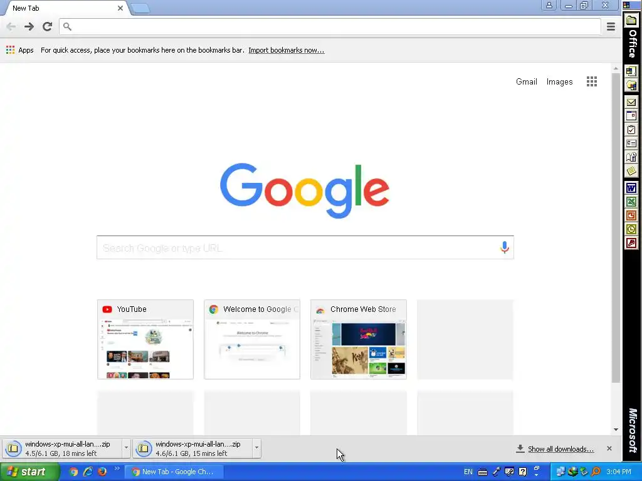This screenshot has height=481, width=642.
Task: Start voice search with the microphone icon
Action: point(505,247)
